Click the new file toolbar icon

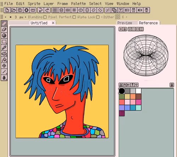(x=7, y=10)
